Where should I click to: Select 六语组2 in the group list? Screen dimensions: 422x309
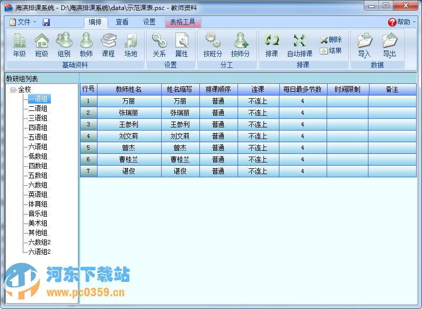[40, 252]
